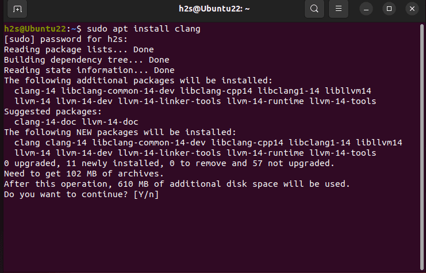The image size is (426, 273).
Task: Click the window title h2s@Ubuntu22: ~
Action: (214, 9)
